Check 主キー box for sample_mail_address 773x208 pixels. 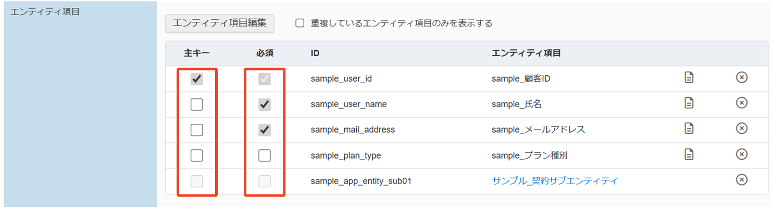(197, 130)
